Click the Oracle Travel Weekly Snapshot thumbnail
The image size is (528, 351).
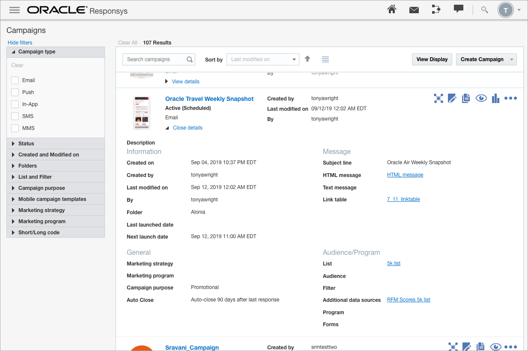pos(142,113)
